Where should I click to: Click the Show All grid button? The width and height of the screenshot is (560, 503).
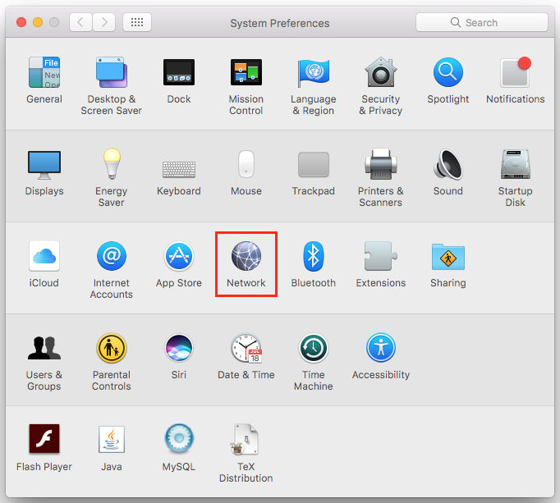tap(137, 22)
